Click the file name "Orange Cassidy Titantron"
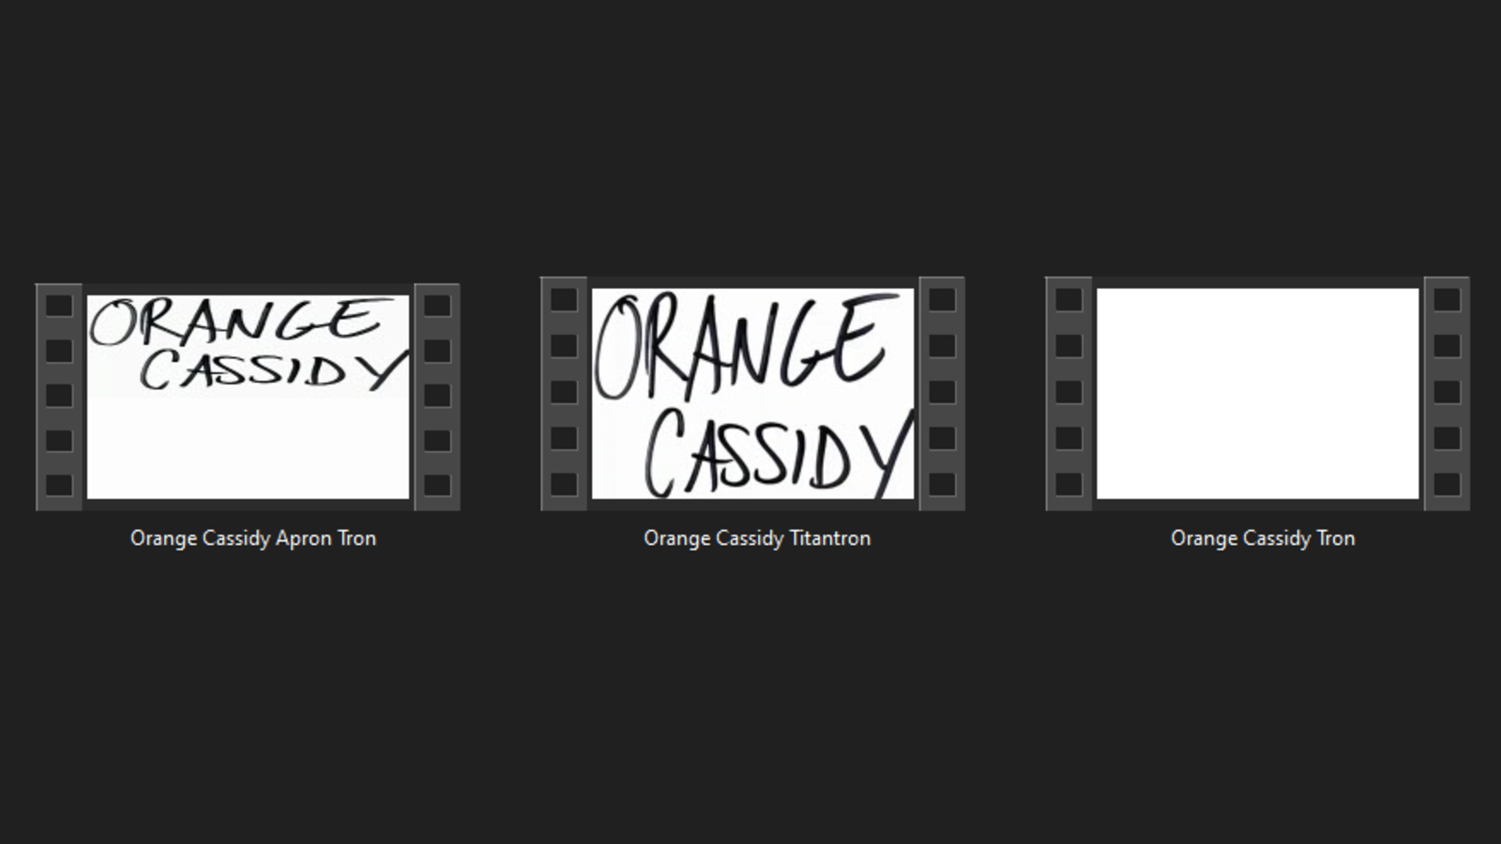The height and width of the screenshot is (844, 1501). [x=757, y=538]
